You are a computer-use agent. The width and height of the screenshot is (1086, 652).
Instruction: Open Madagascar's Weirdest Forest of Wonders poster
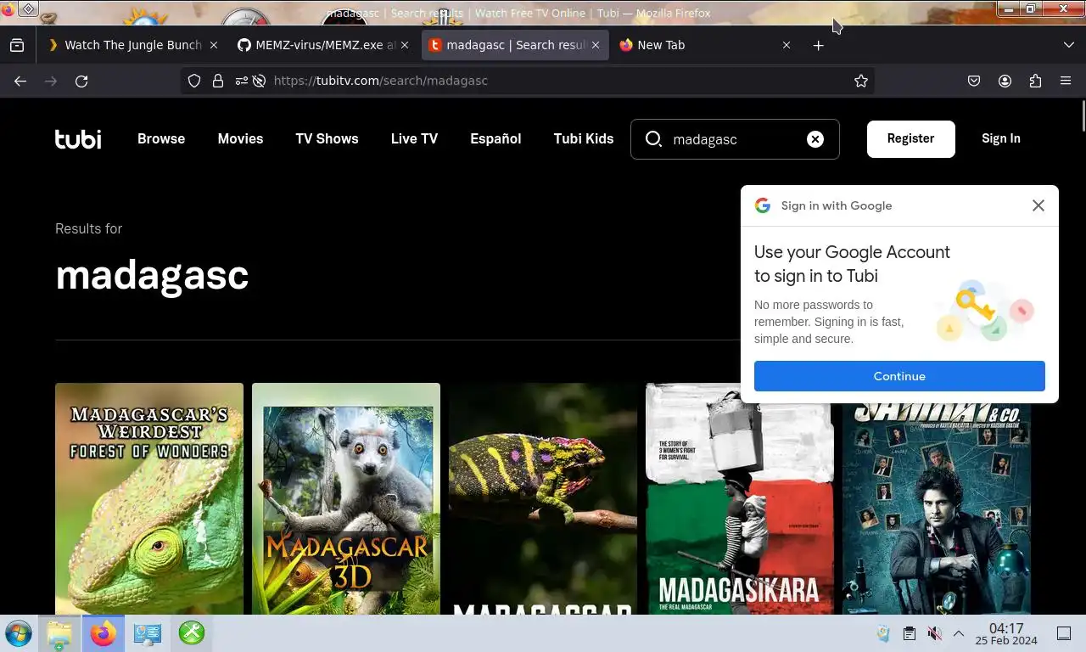[x=149, y=498]
